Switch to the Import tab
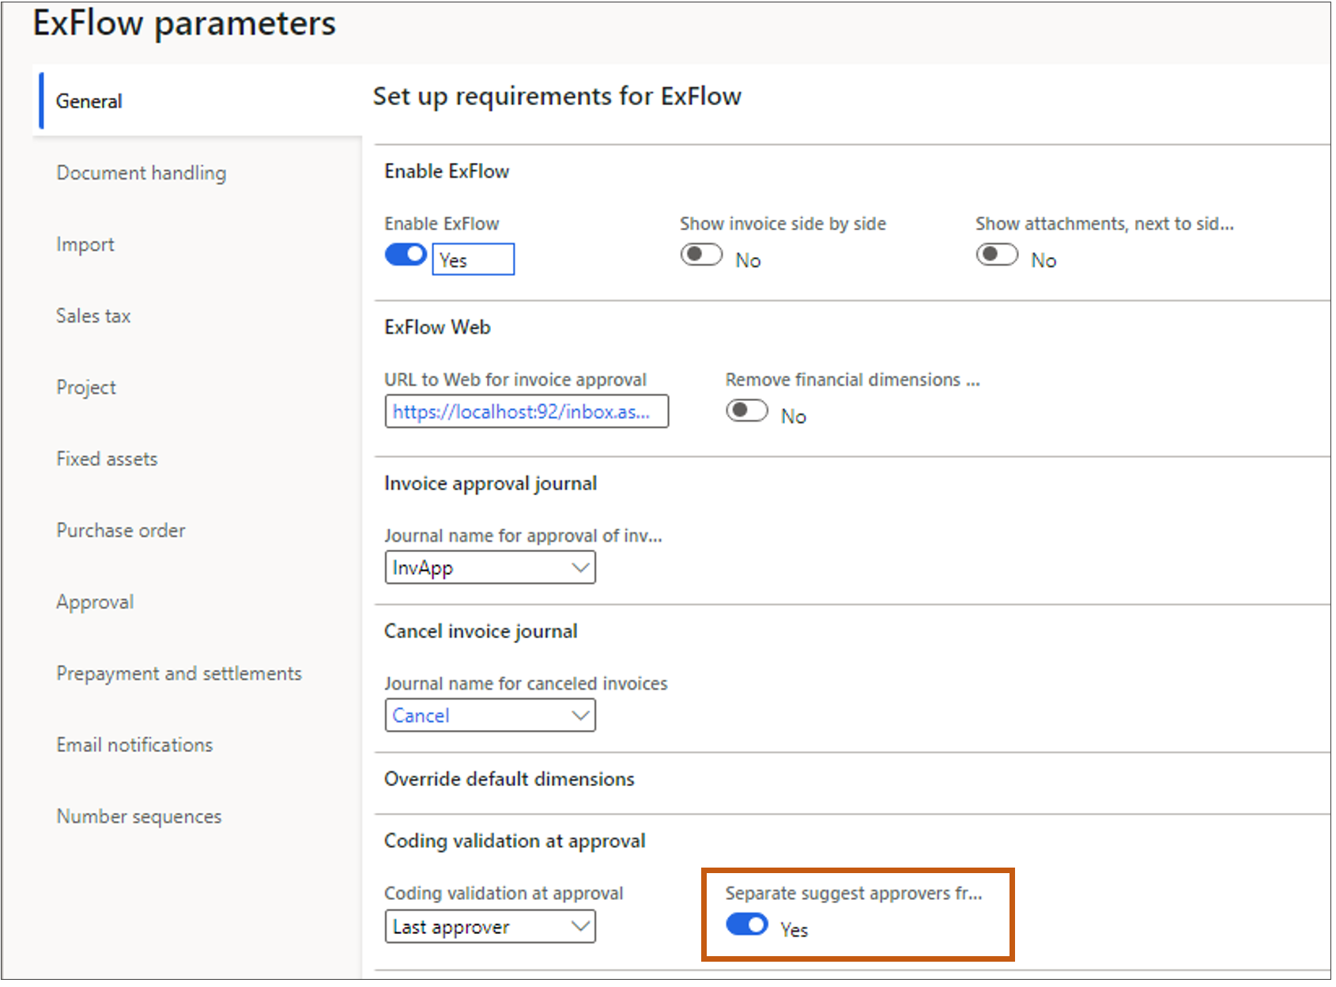This screenshot has width=1336, height=987. (x=85, y=244)
